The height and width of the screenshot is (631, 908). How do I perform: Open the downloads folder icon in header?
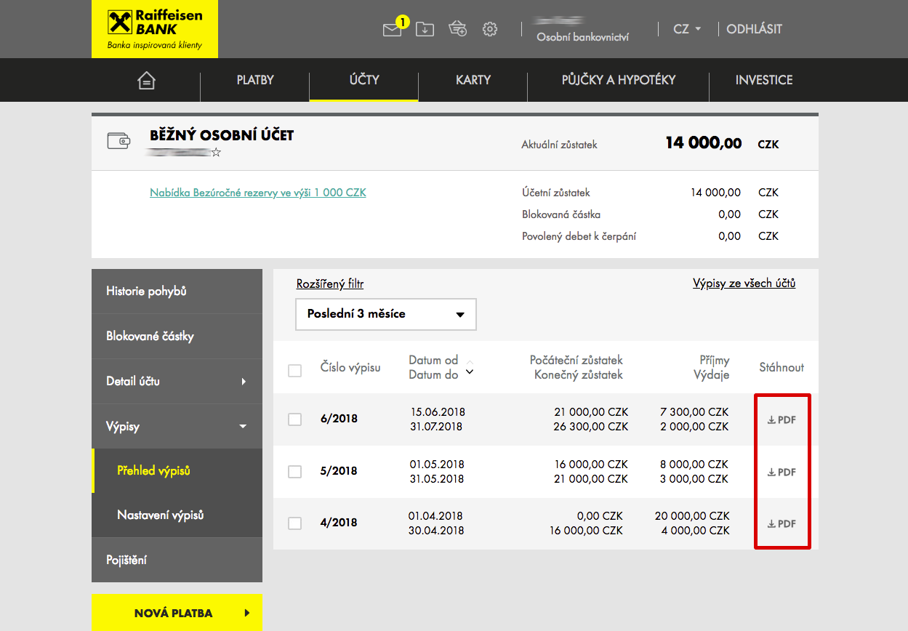[425, 29]
